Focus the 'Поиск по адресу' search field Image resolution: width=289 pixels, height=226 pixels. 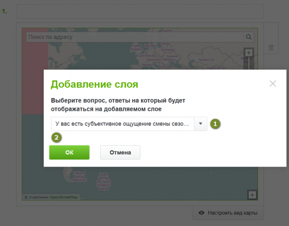pyautogui.click(x=134, y=37)
